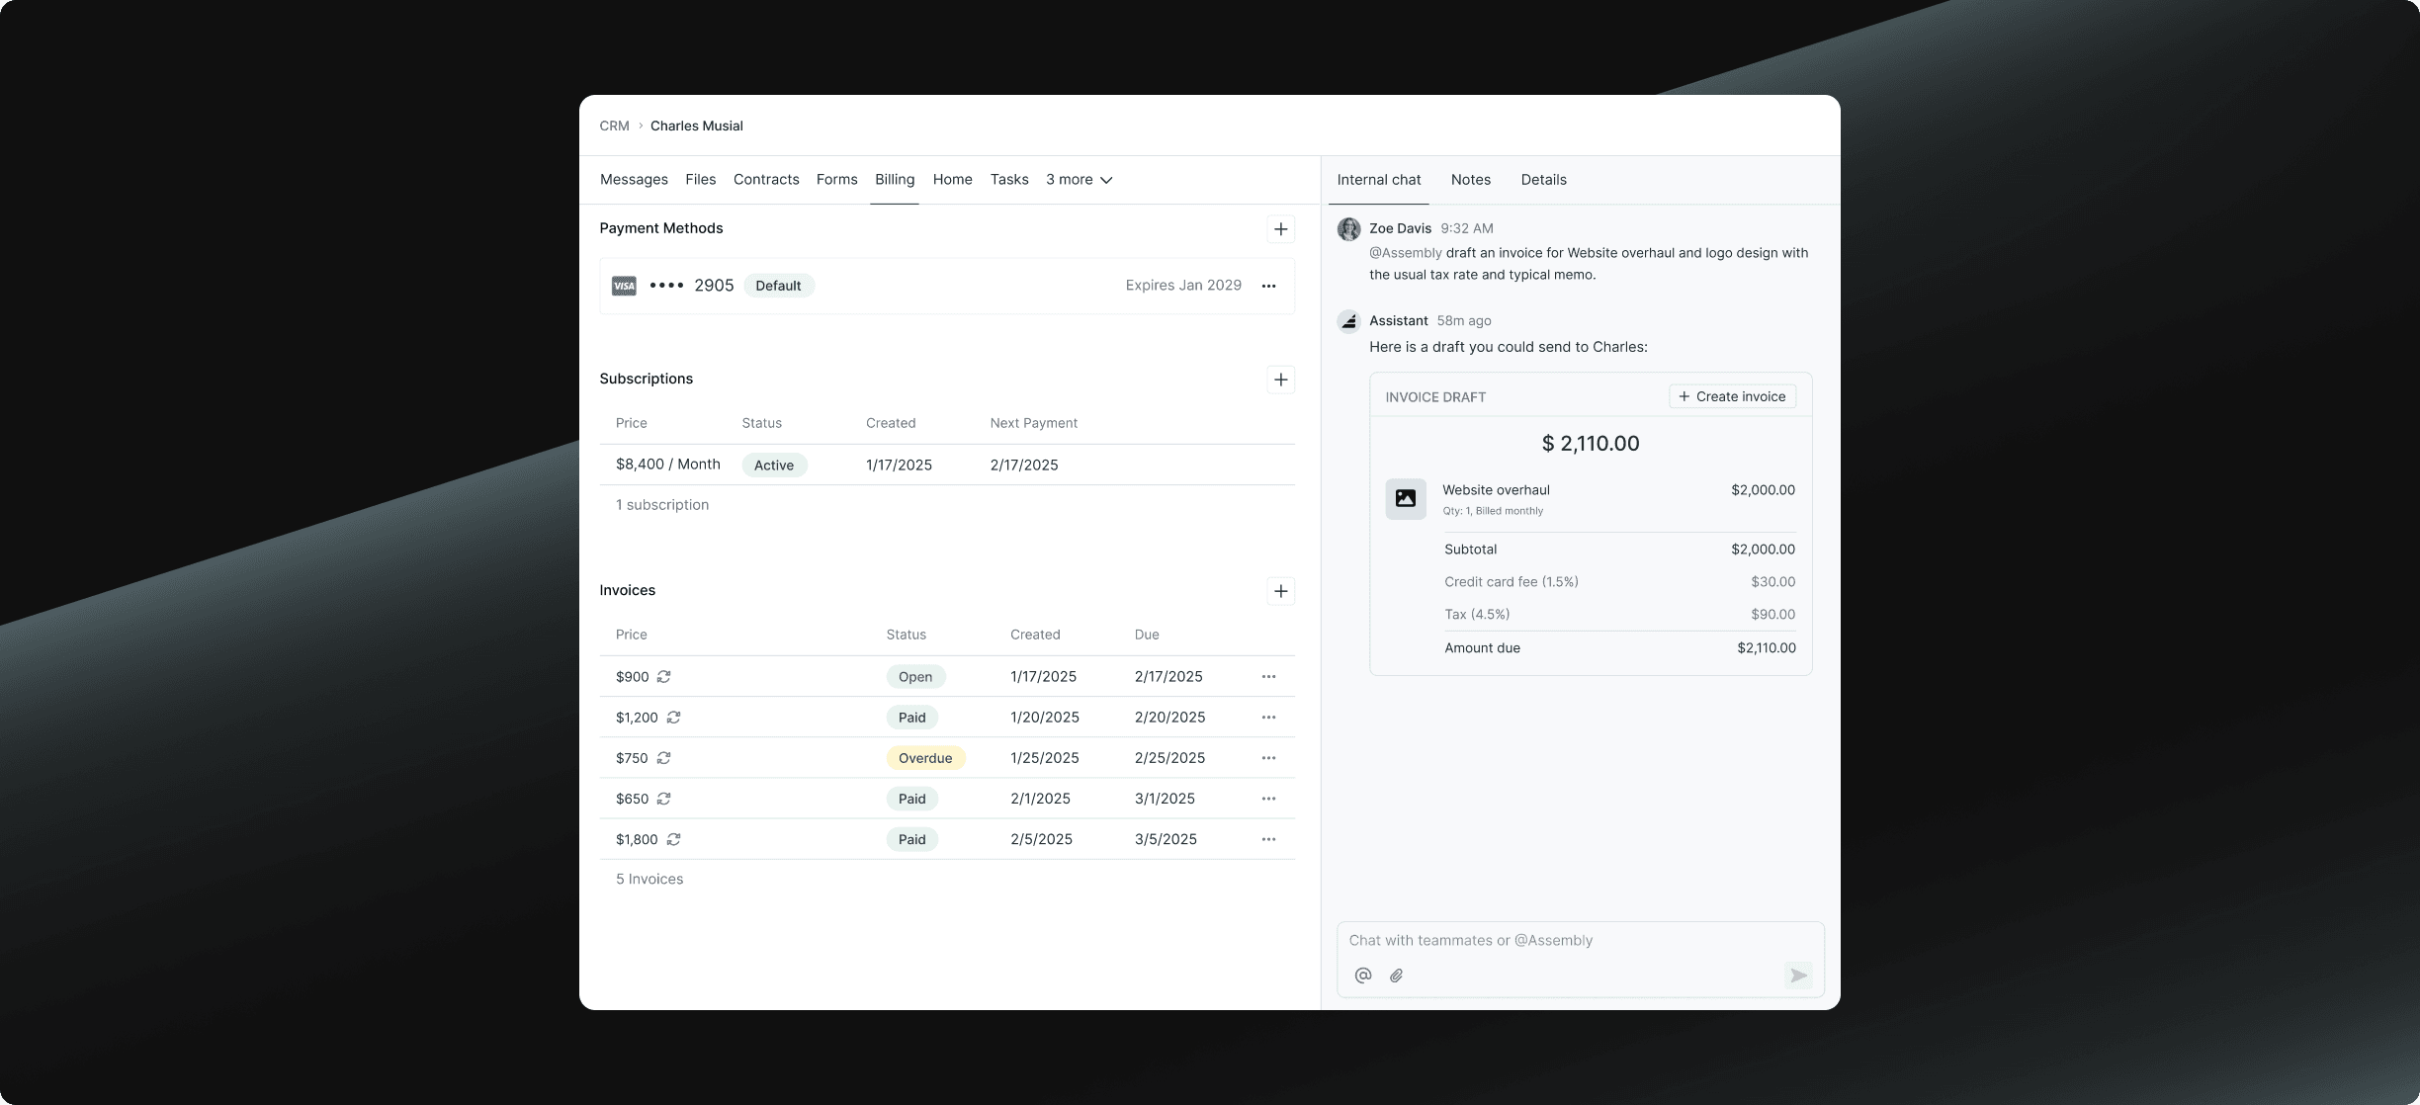The height and width of the screenshot is (1105, 2420).
Task: Go to CRM breadcrumb link
Action: (x=614, y=126)
